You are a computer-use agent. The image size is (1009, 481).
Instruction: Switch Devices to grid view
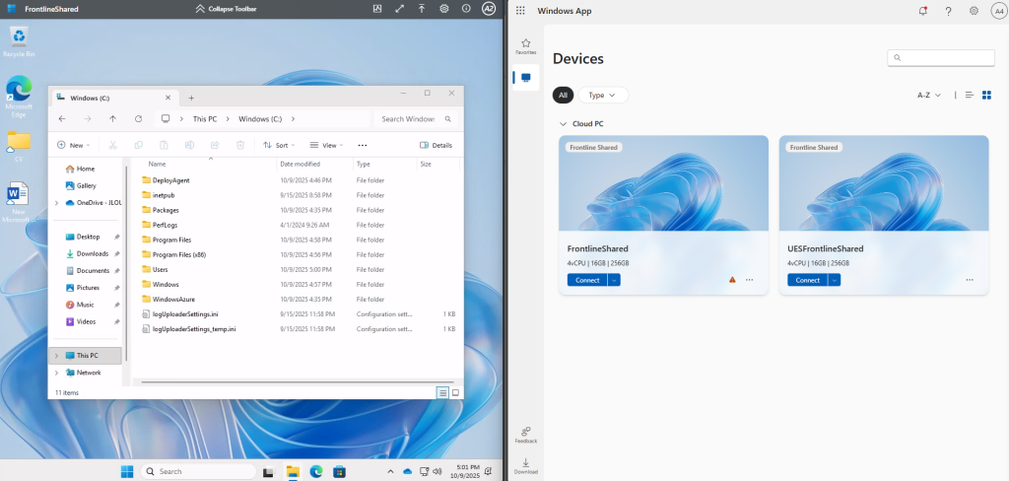pos(986,95)
